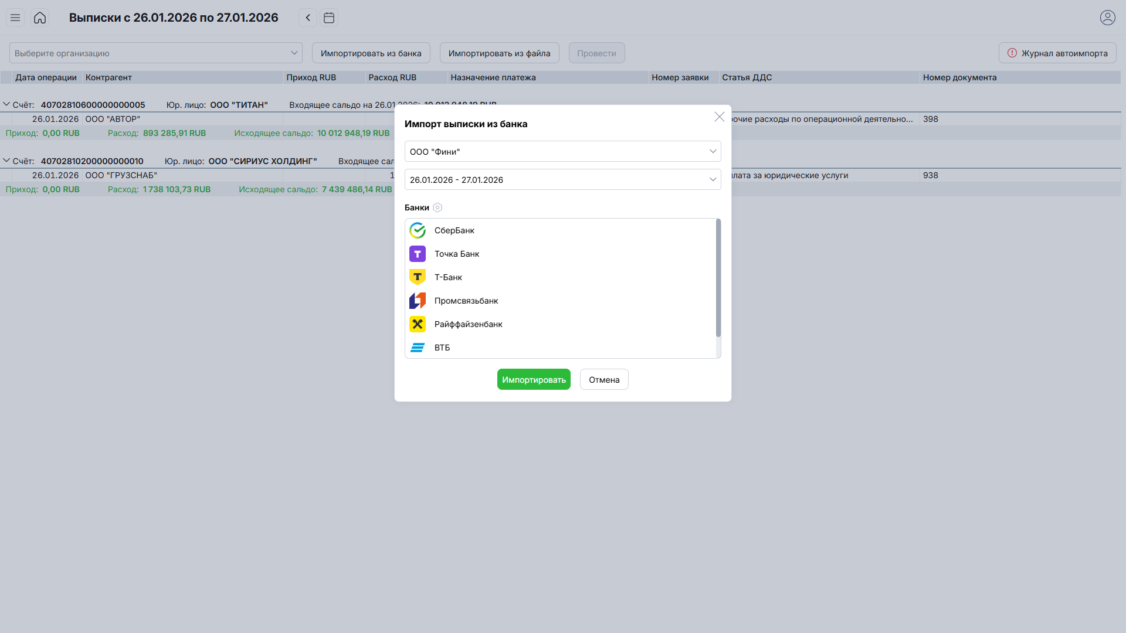Open the calendar date picker icon
This screenshot has width=1126, height=633.
pos(329,18)
